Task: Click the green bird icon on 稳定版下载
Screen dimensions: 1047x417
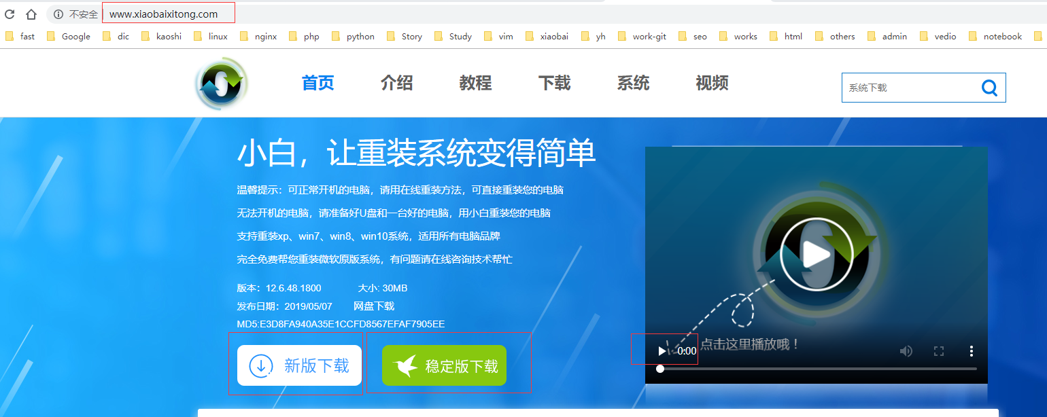Action: (407, 364)
